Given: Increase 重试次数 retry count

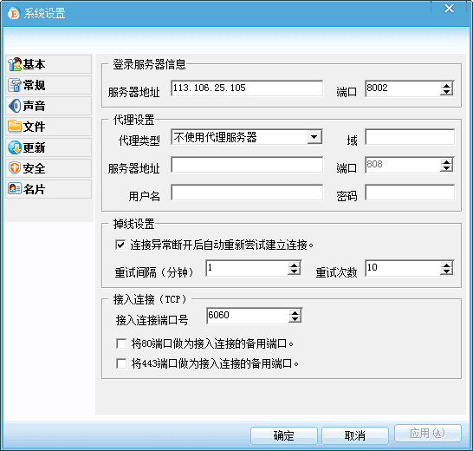Looking at the screenshot, I should pos(446,265).
